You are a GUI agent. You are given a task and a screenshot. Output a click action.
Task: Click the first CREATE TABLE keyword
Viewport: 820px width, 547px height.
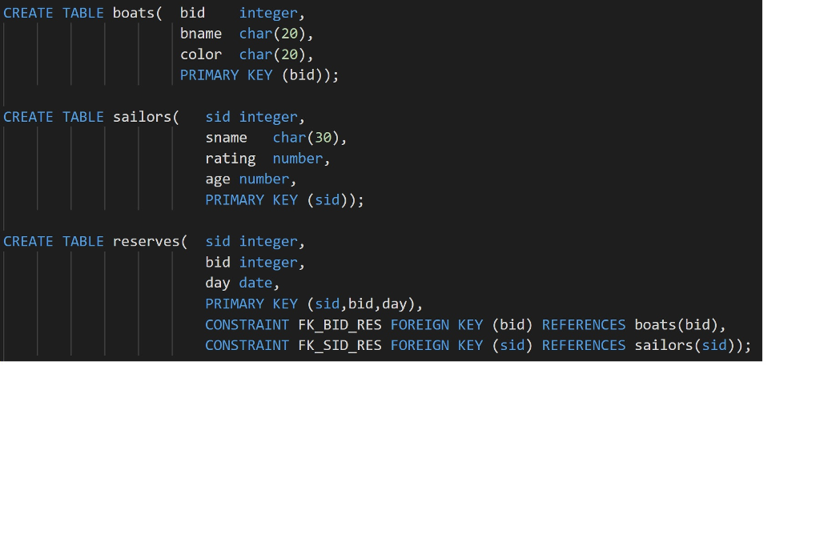coord(54,13)
